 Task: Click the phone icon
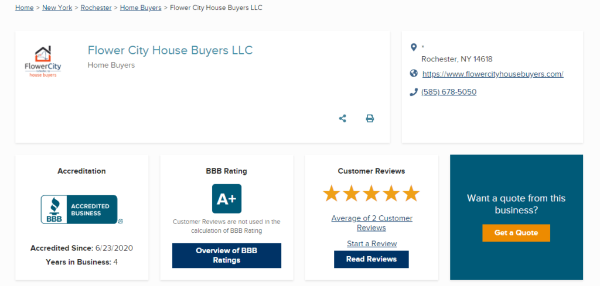(414, 92)
